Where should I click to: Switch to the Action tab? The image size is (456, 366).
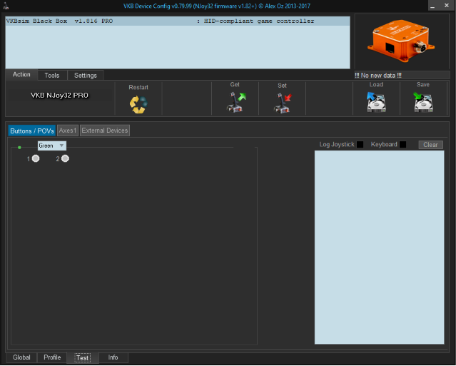(x=21, y=74)
